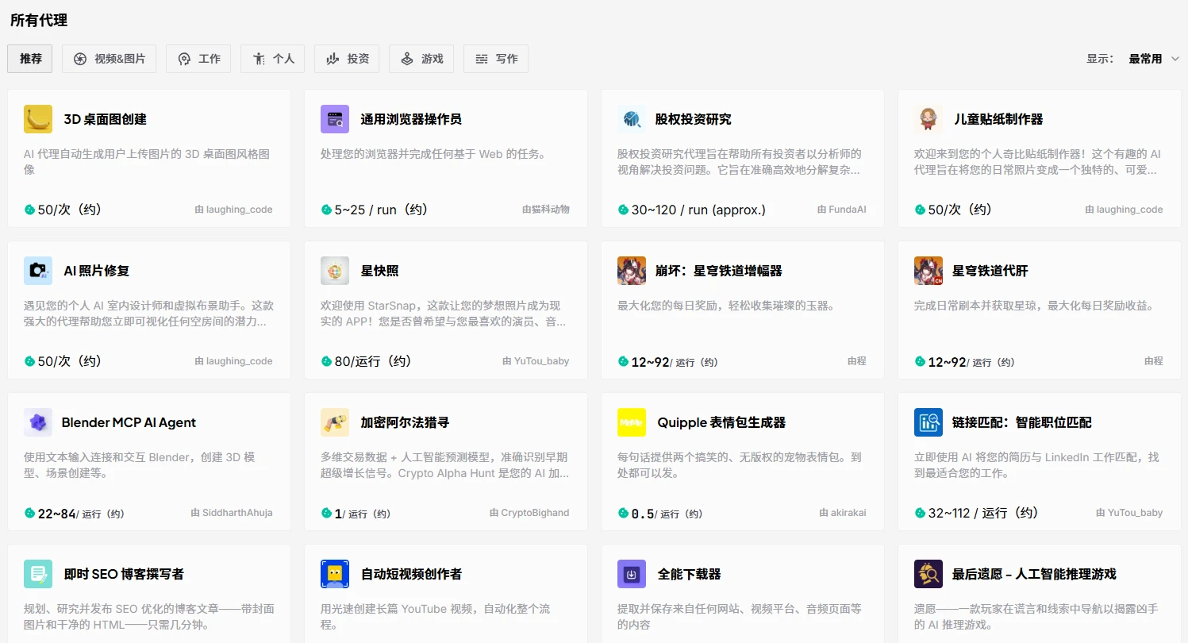Switch to the 工作 category tab
Screen dimensions: 1188x643
(198, 59)
